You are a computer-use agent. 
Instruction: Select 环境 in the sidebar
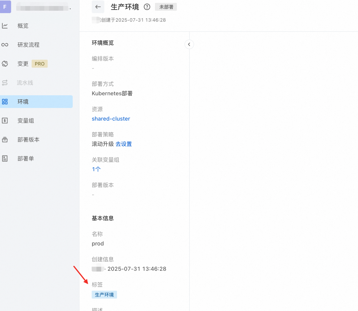click(x=36, y=102)
